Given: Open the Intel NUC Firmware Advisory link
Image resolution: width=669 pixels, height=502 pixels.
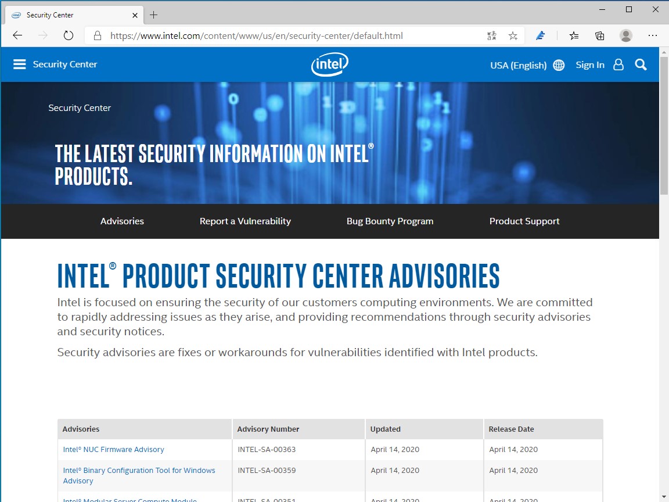Looking at the screenshot, I should (x=113, y=449).
